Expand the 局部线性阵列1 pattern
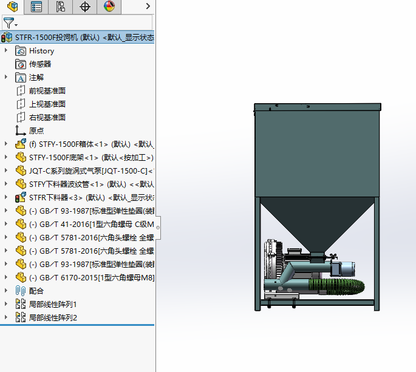This screenshot has width=416, height=372. (x=6, y=304)
